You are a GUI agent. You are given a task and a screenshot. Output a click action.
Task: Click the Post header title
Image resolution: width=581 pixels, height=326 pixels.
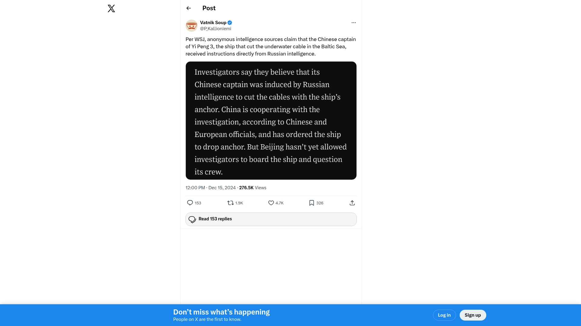click(x=209, y=8)
